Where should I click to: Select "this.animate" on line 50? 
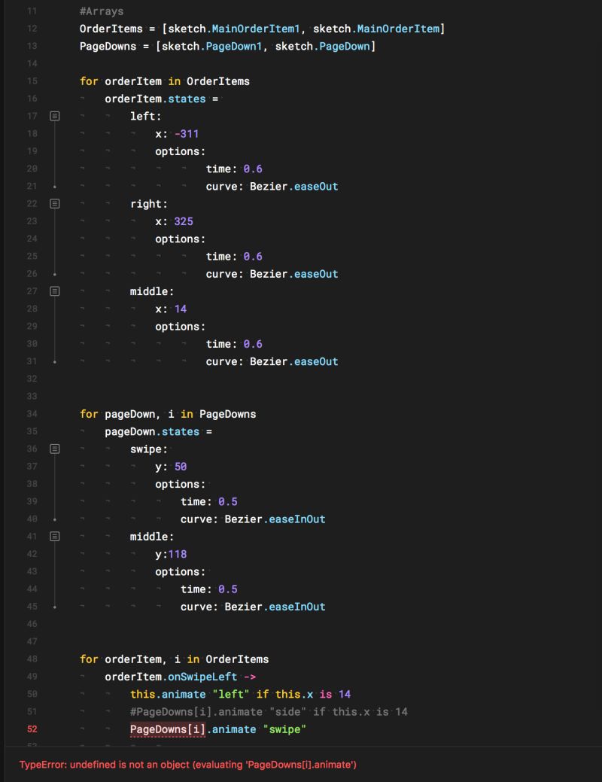tap(167, 694)
